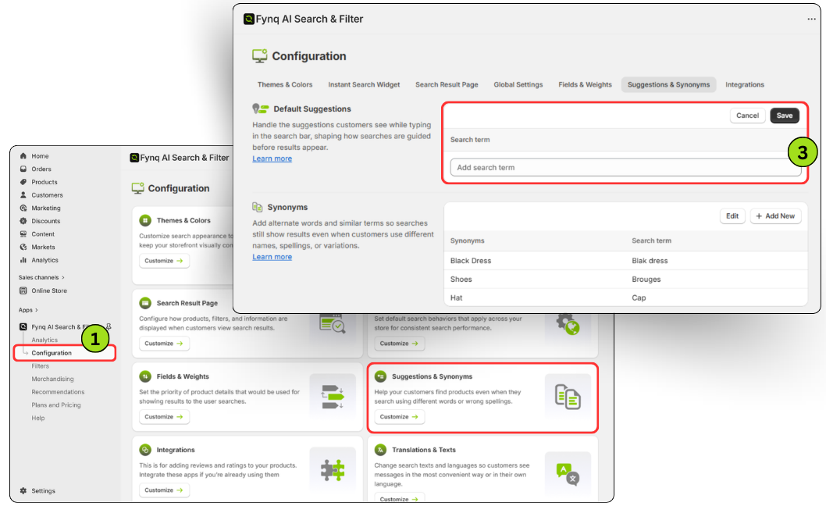
Task: Select Configuration in sidebar app menu
Action: point(52,353)
